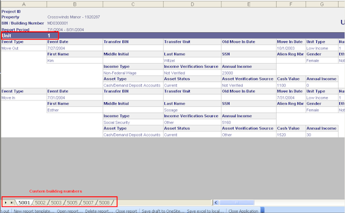
Task: Click the horizontal scrollbar thumb
Action: point(237,203)
